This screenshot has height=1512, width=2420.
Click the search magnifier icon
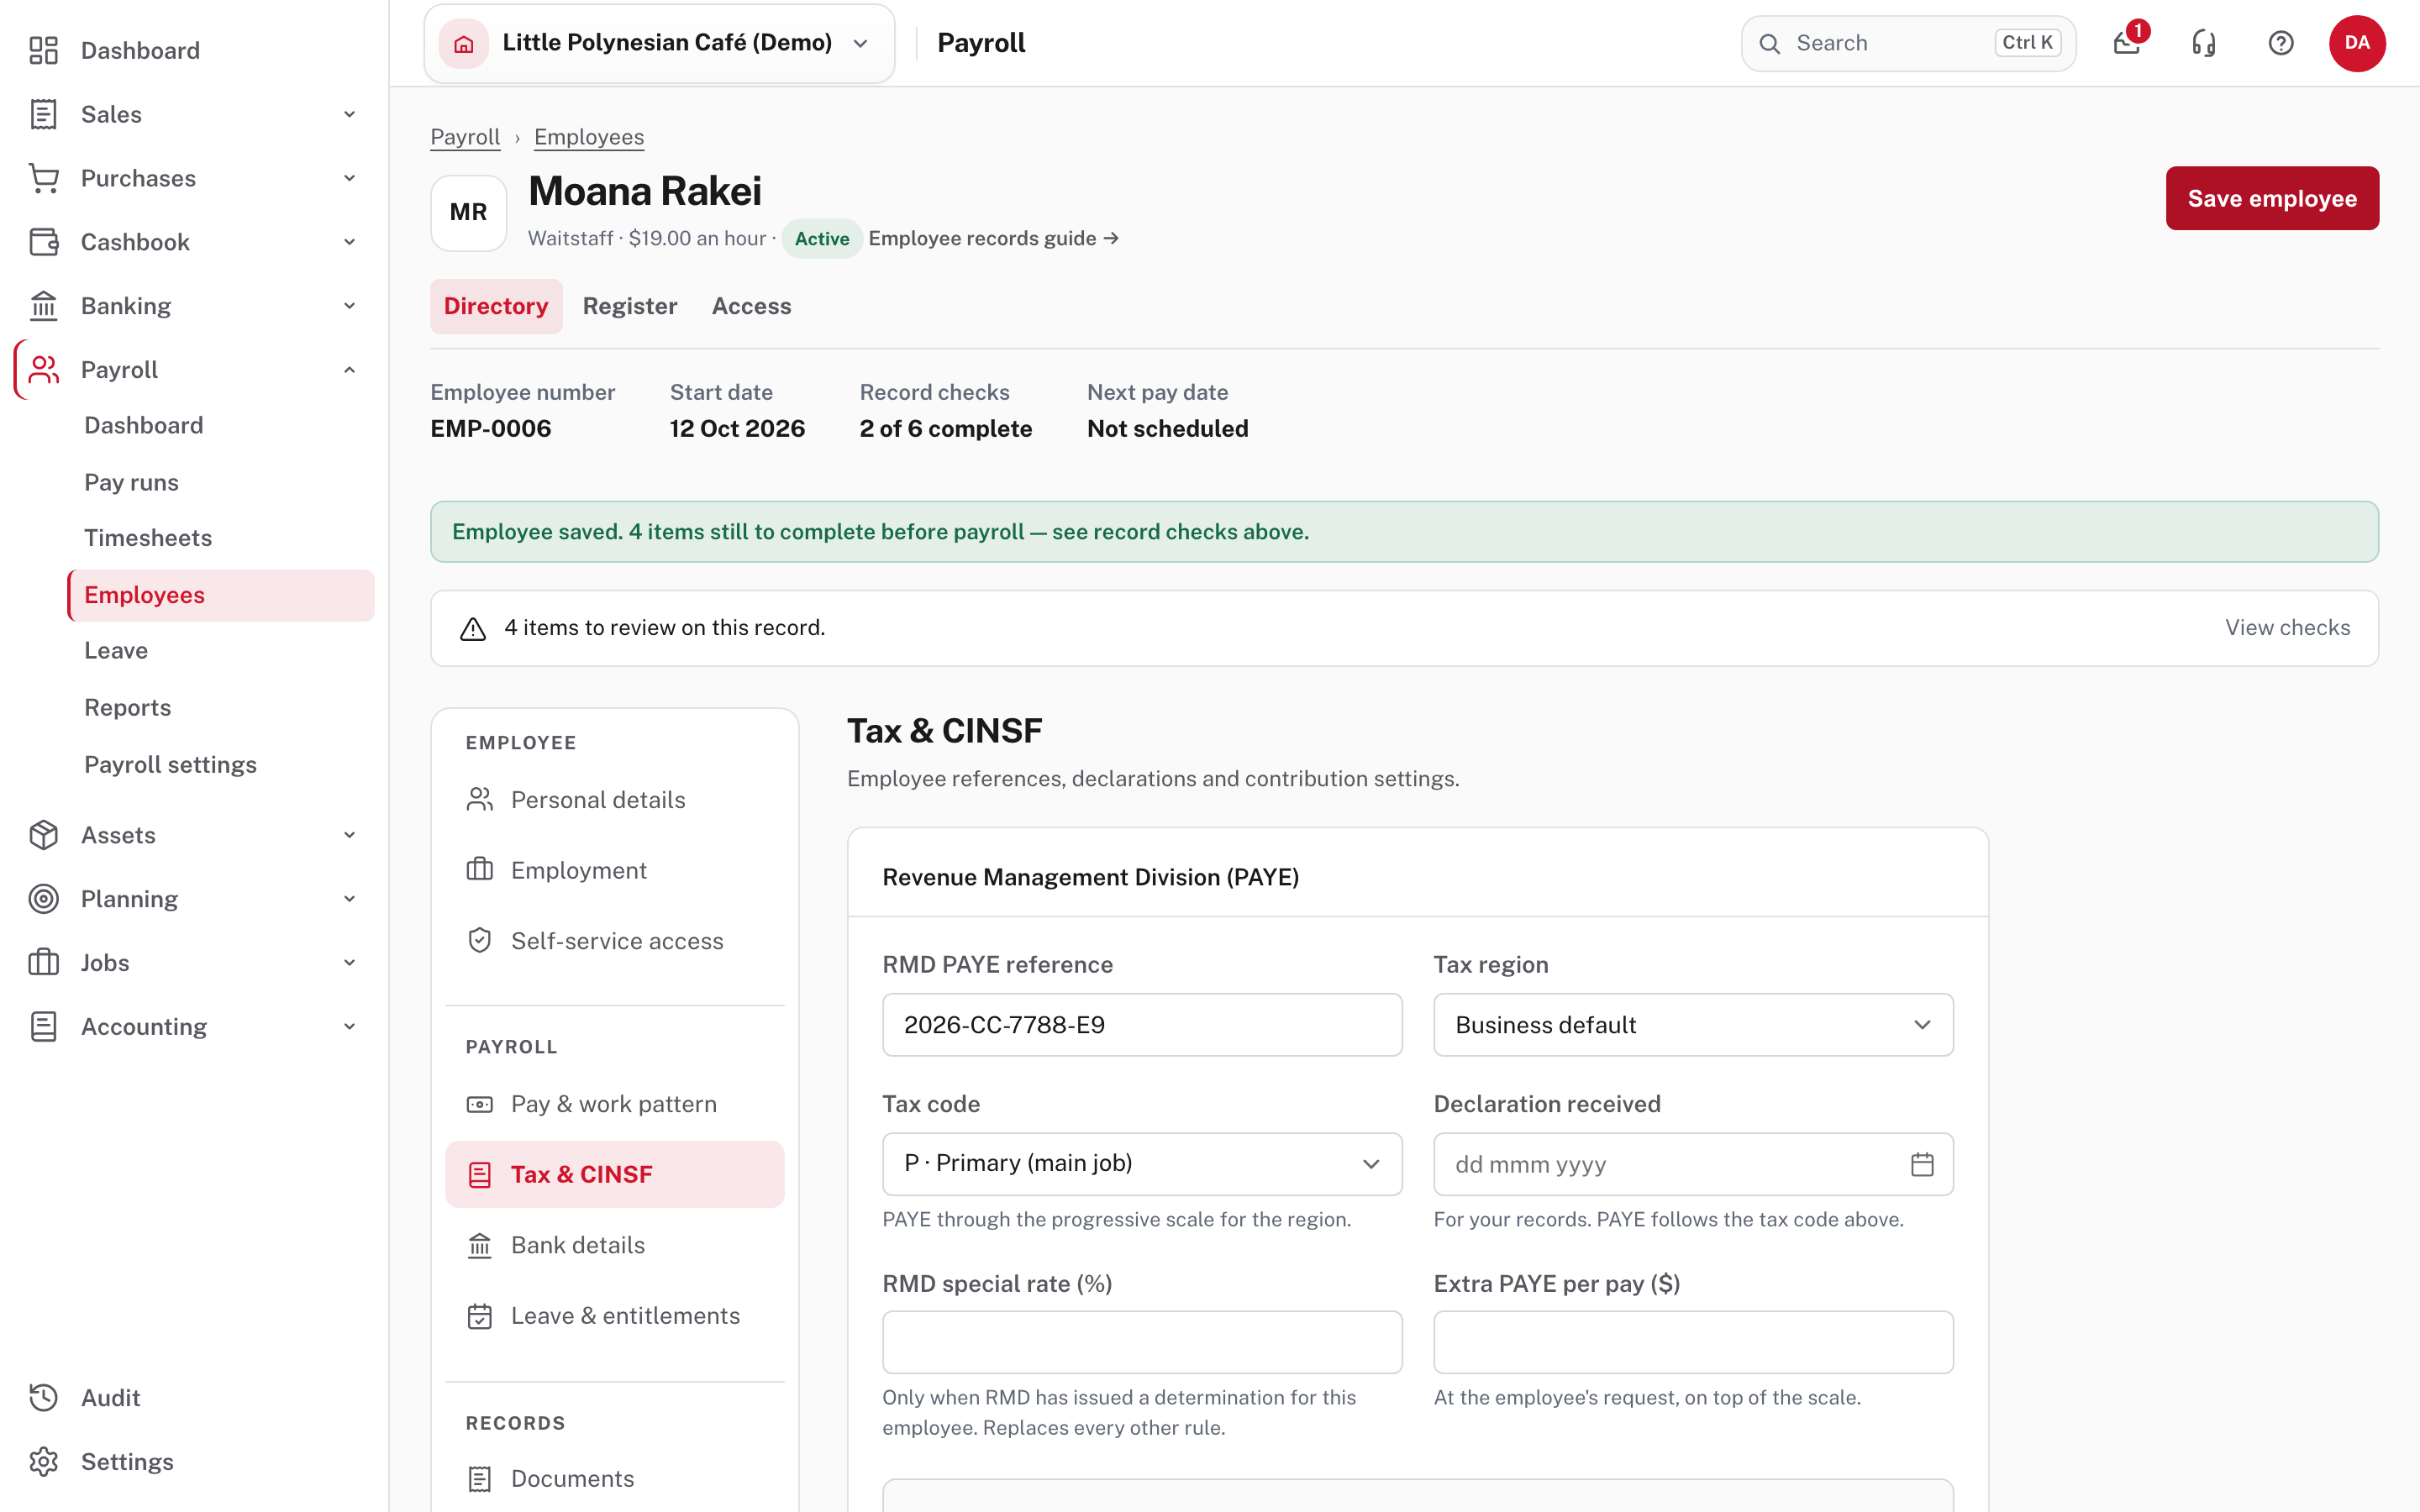coord(1769,43)
